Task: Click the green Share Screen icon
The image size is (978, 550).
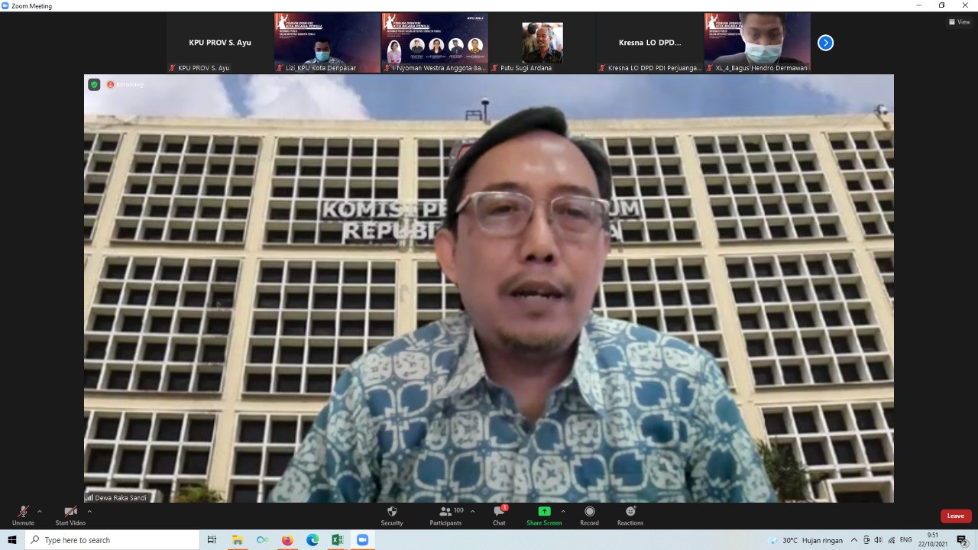Action: tap(544, 512)
